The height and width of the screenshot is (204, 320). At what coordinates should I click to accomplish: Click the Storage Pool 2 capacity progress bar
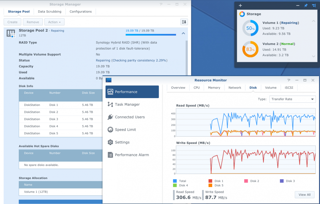pos(150,35)
